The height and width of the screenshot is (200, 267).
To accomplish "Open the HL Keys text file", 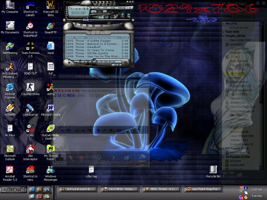I will point(10,131).
